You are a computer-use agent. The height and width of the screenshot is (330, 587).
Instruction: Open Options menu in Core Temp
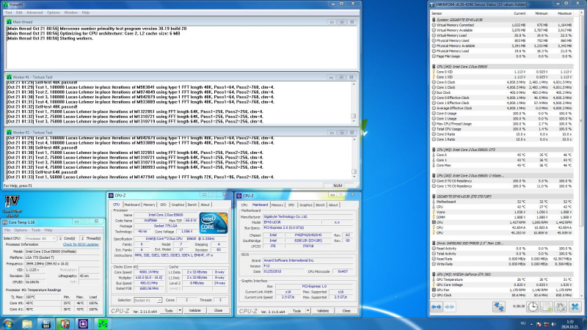21,230
